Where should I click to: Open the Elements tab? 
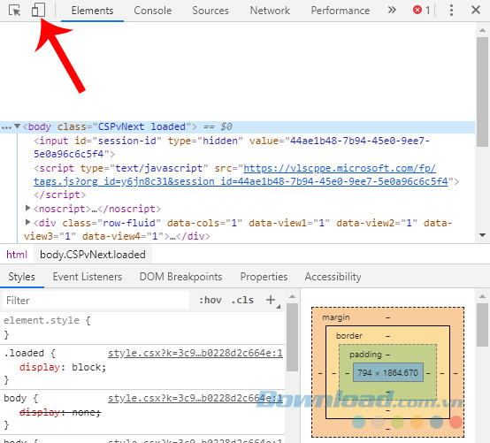[x=92, y=11]
